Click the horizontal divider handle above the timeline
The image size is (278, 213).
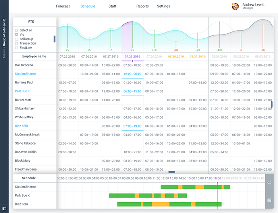point(172,172)
